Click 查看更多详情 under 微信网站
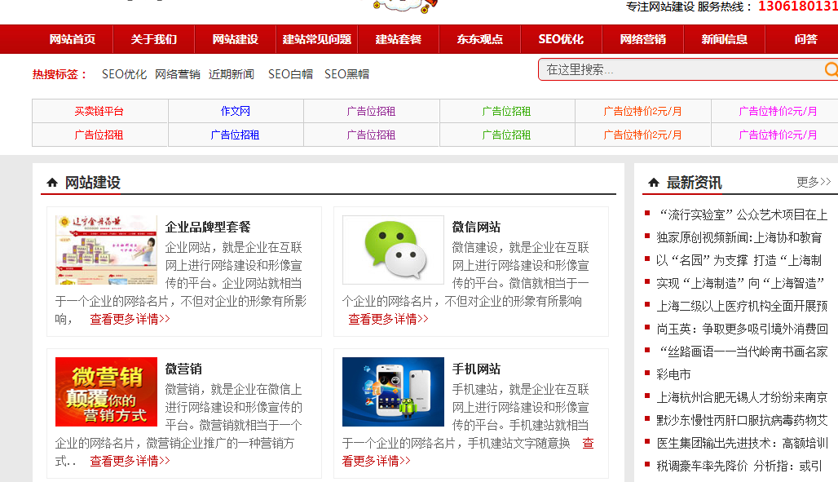The width and height of the screenshot is (838, 482). 389,319
